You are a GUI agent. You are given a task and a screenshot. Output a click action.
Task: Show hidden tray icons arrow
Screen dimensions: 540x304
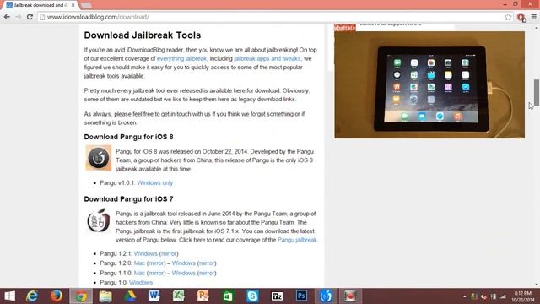[x=465, y=296]
